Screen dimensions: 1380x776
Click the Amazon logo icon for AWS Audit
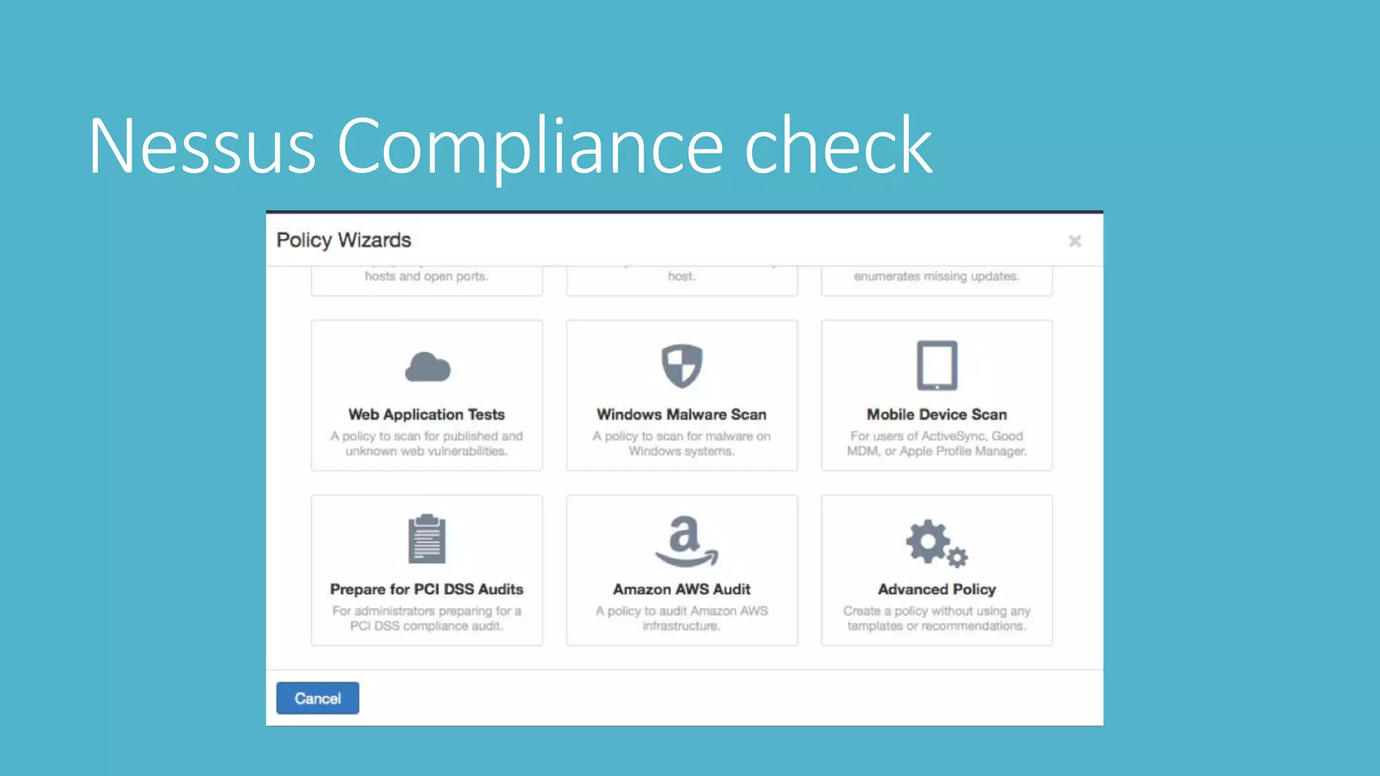click(x=686, y=542)
